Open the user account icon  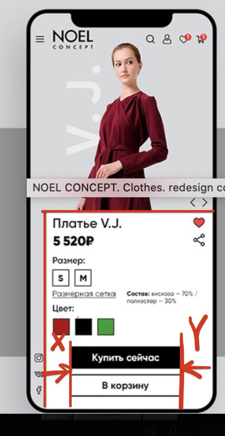[x=167, y=39]
